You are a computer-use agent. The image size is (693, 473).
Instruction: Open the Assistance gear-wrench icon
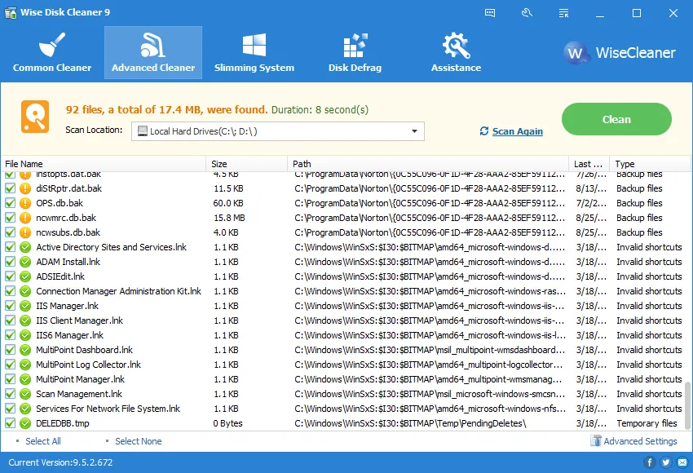[x=456, y=45]
